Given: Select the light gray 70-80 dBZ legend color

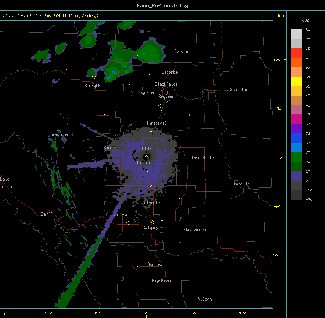Looking at the screenshot, I should click(x=296, y=34).
